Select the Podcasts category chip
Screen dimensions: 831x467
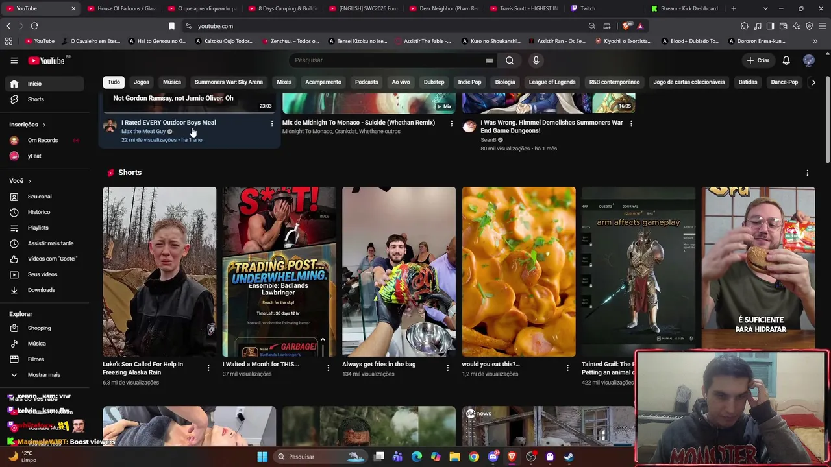[x=366, y=82]
